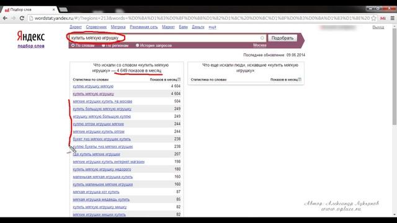The width and height of the screenshot is (397, 223).
Task: Open Маркет in the top menu
Action: click(168, 27)
